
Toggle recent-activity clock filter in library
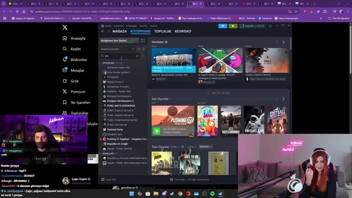[x=139, y=49]
